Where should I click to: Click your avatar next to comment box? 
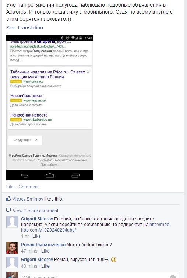pos(12,275)
